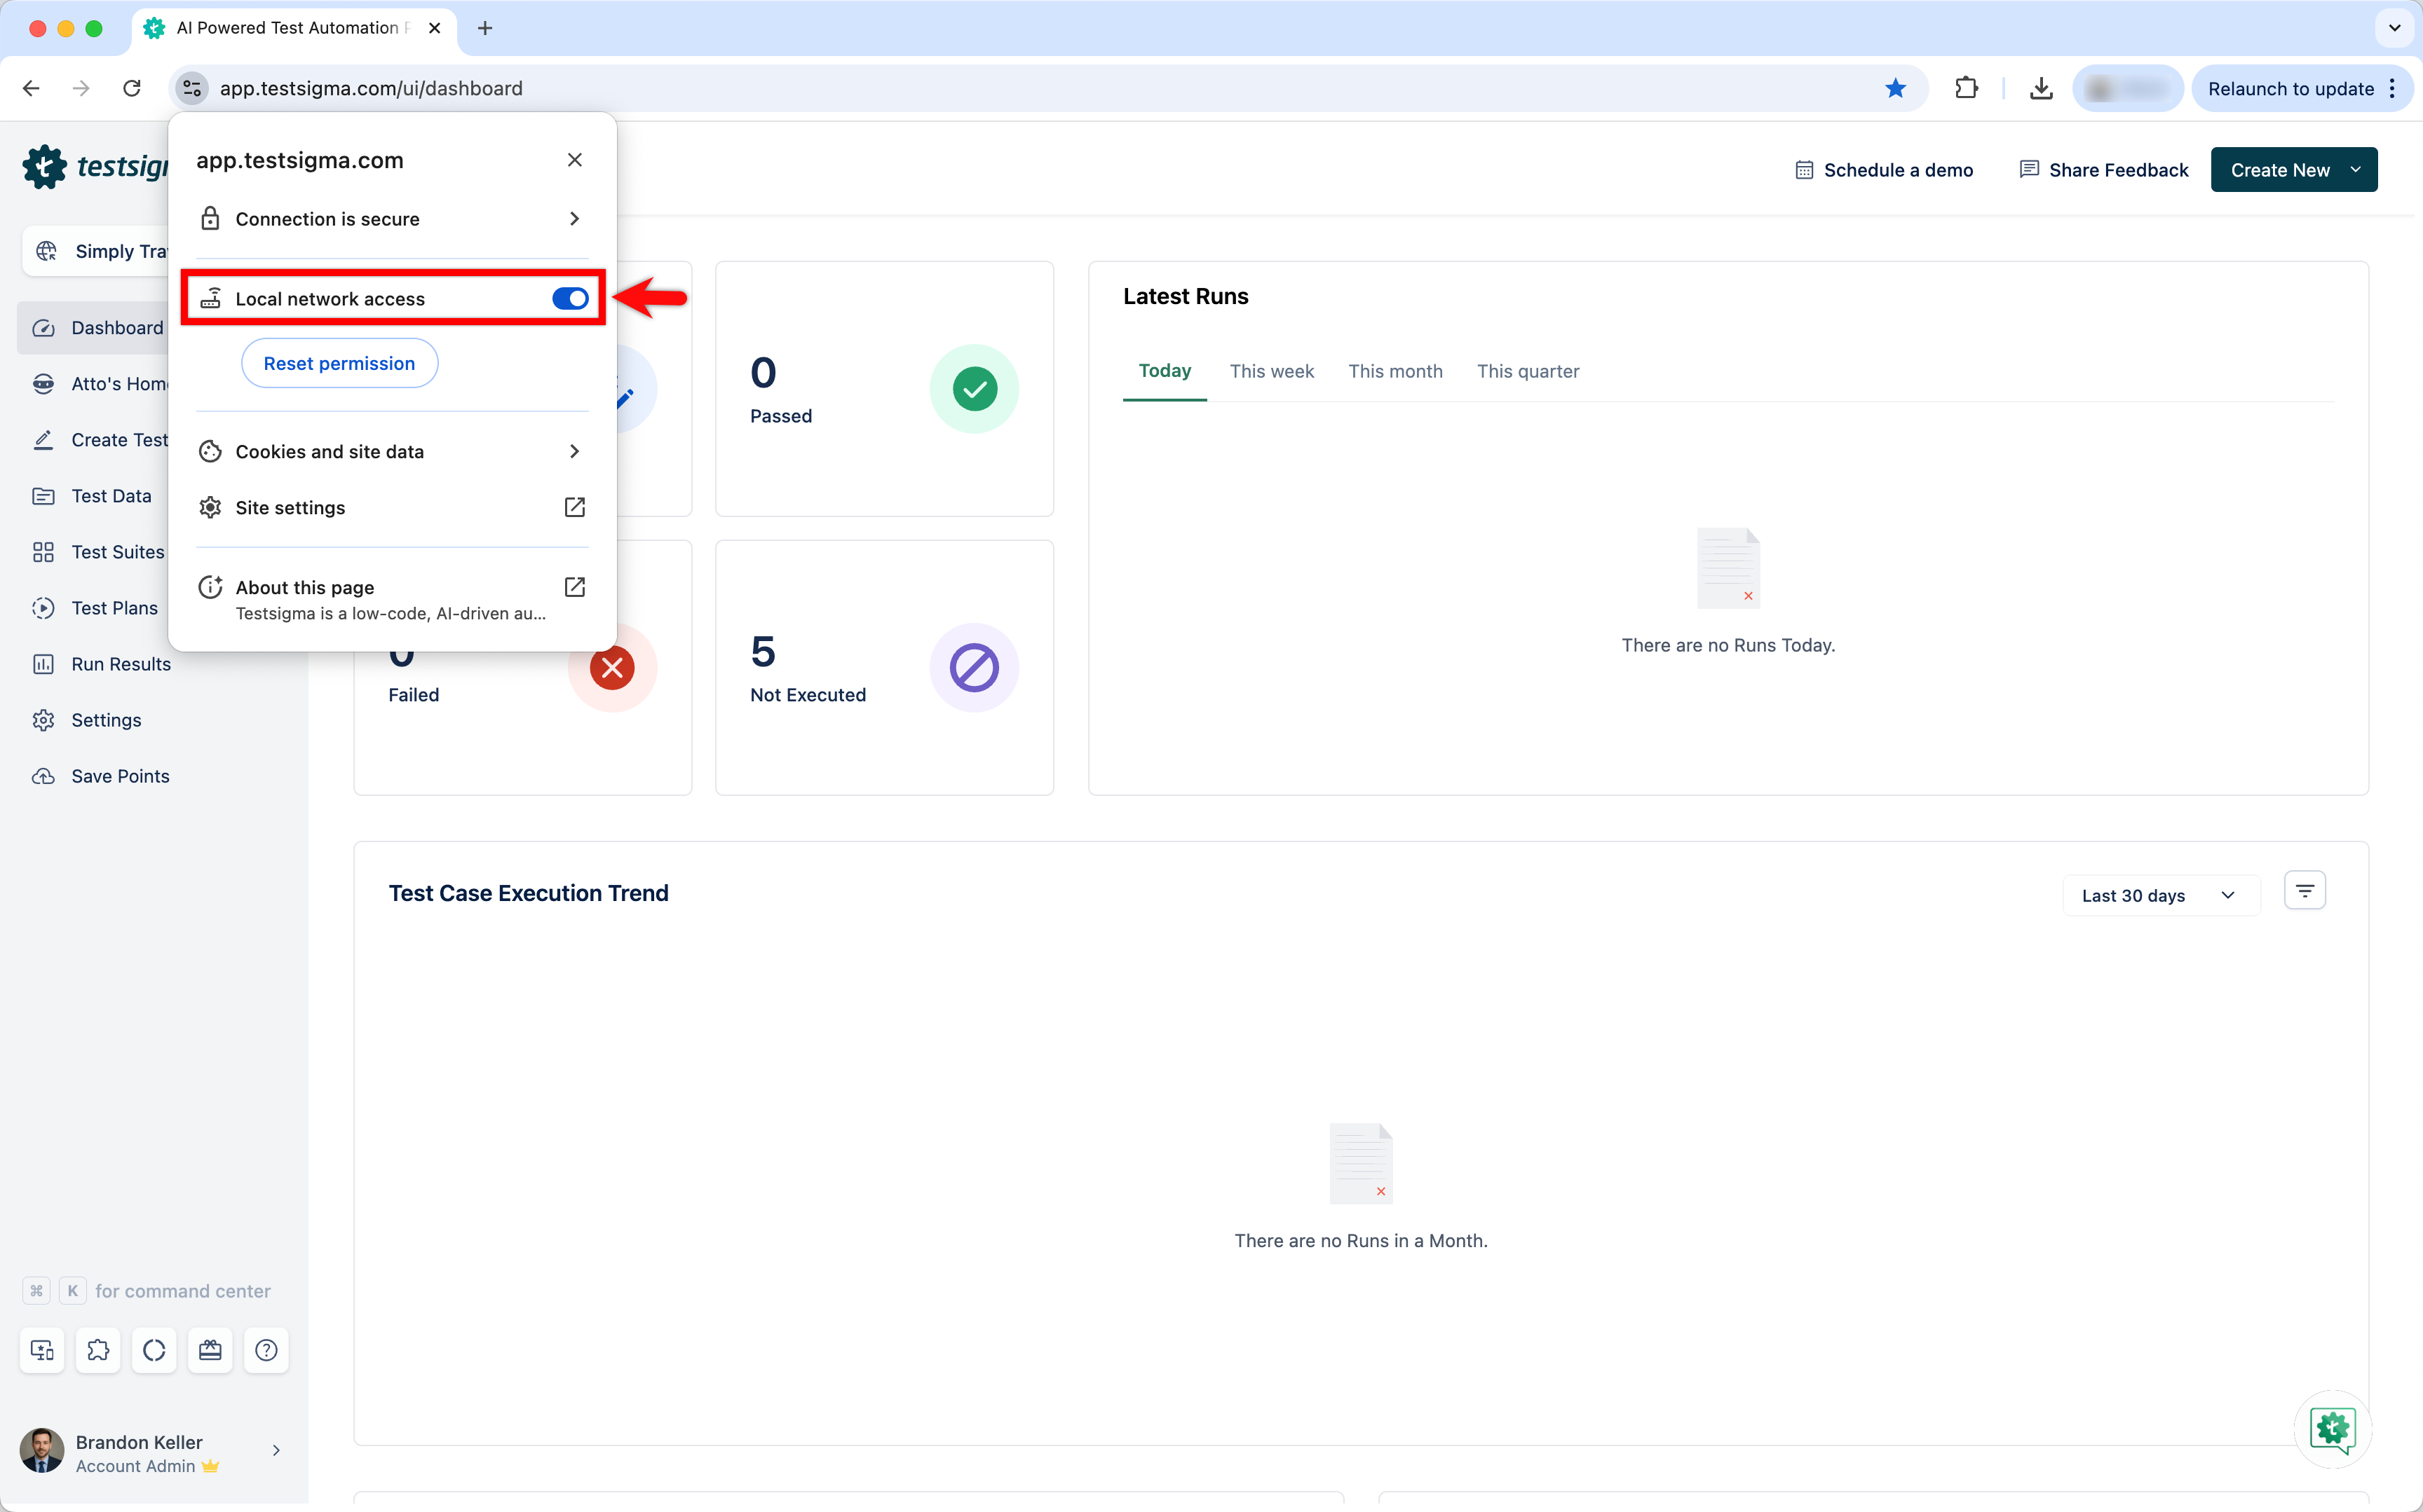This screenshot has width=2423, height=1512.
Task: Open the Last 30 days dropdown
Action: point(2159,895)
